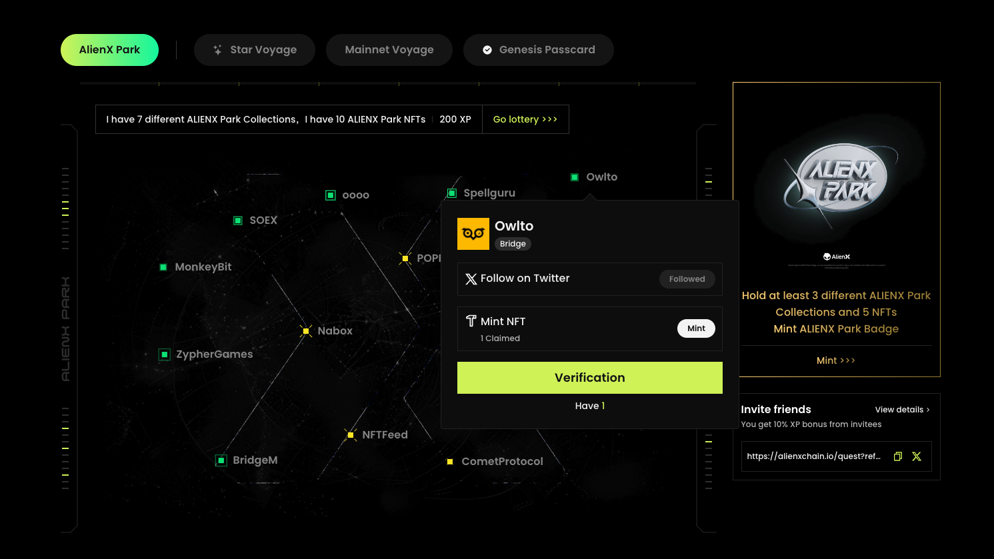Switch to the Star Voyage tab
The height and width of the screenshot is (559, 994).
(255, 50)
